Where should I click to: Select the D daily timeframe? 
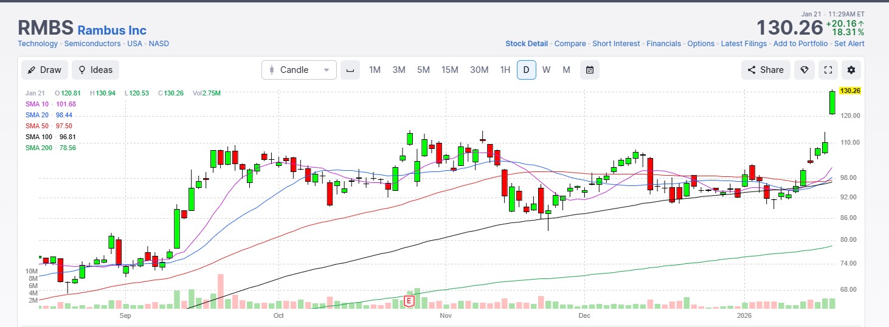[x=526, y=70]
